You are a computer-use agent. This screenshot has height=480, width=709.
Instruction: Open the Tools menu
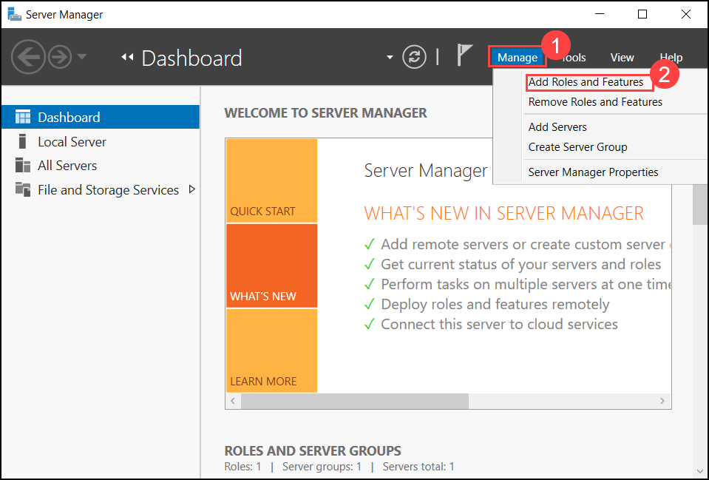pyautogui.click(x=573, y=58)
